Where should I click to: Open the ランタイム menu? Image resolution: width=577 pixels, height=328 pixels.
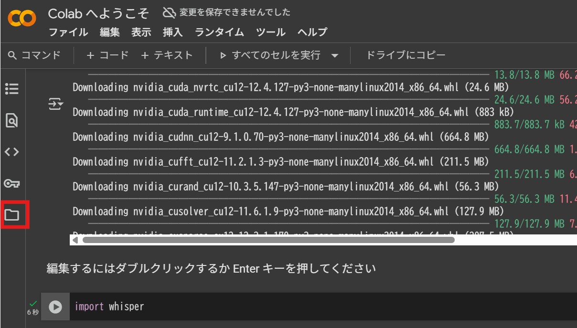(219, 32)
